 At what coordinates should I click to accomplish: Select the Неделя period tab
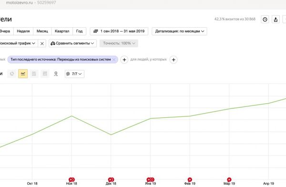point(23,31)
